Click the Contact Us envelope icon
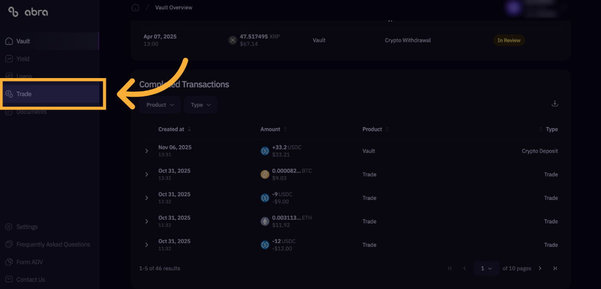 pos(8,279)
